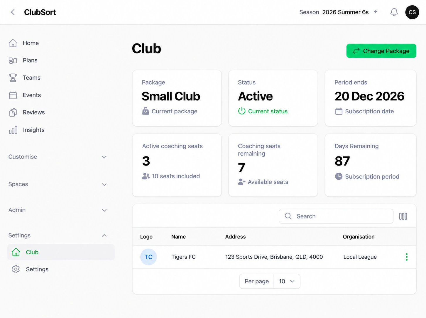Click the Home icon in sidebar
426x318 pixels.
click(13, 43)
